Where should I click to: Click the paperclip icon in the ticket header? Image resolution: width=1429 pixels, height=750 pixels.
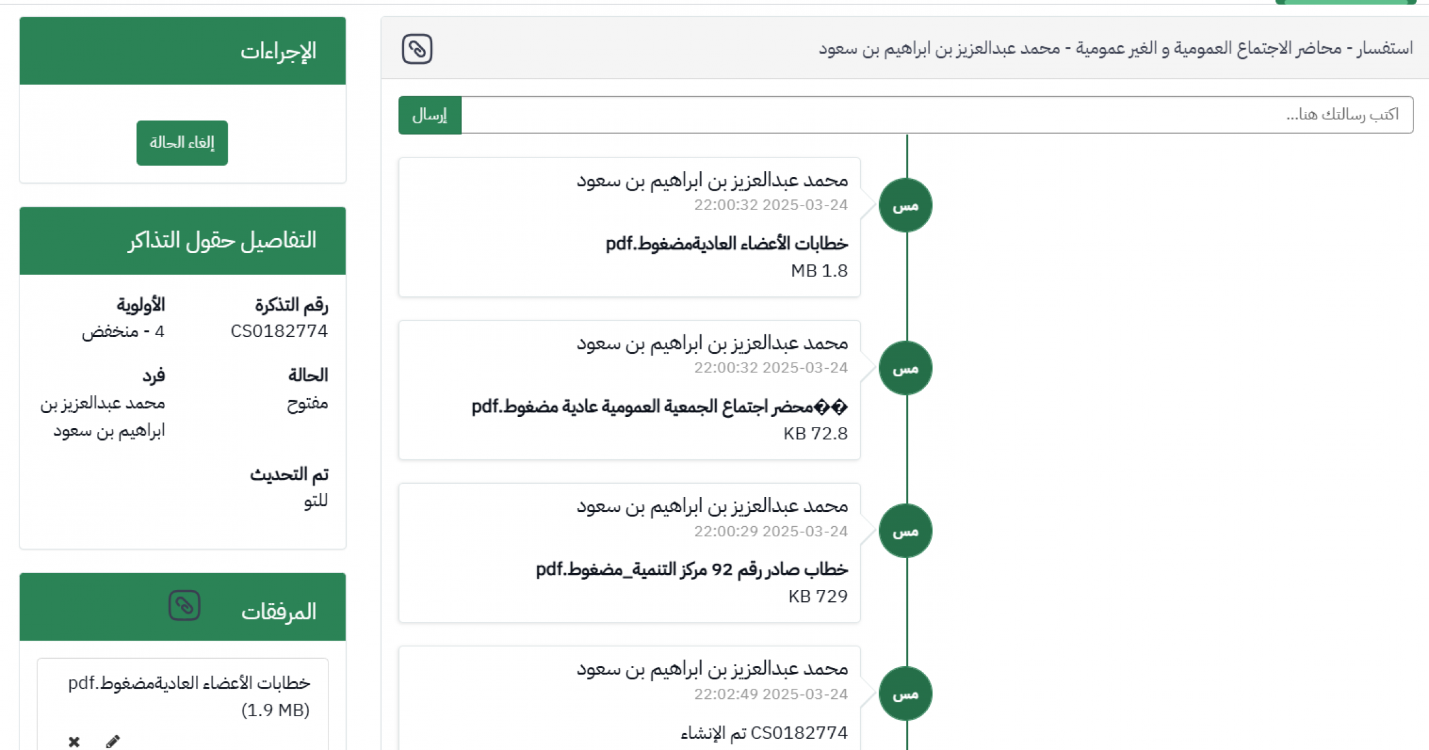(x=417, y=49)
